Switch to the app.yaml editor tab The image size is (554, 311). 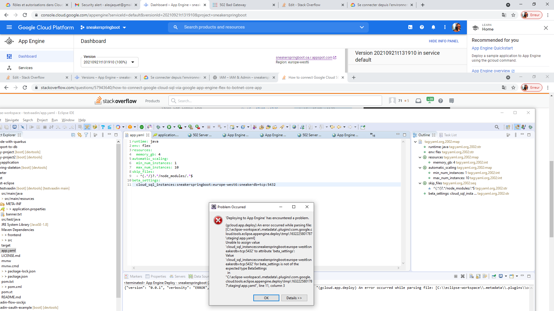pos(137,135)
